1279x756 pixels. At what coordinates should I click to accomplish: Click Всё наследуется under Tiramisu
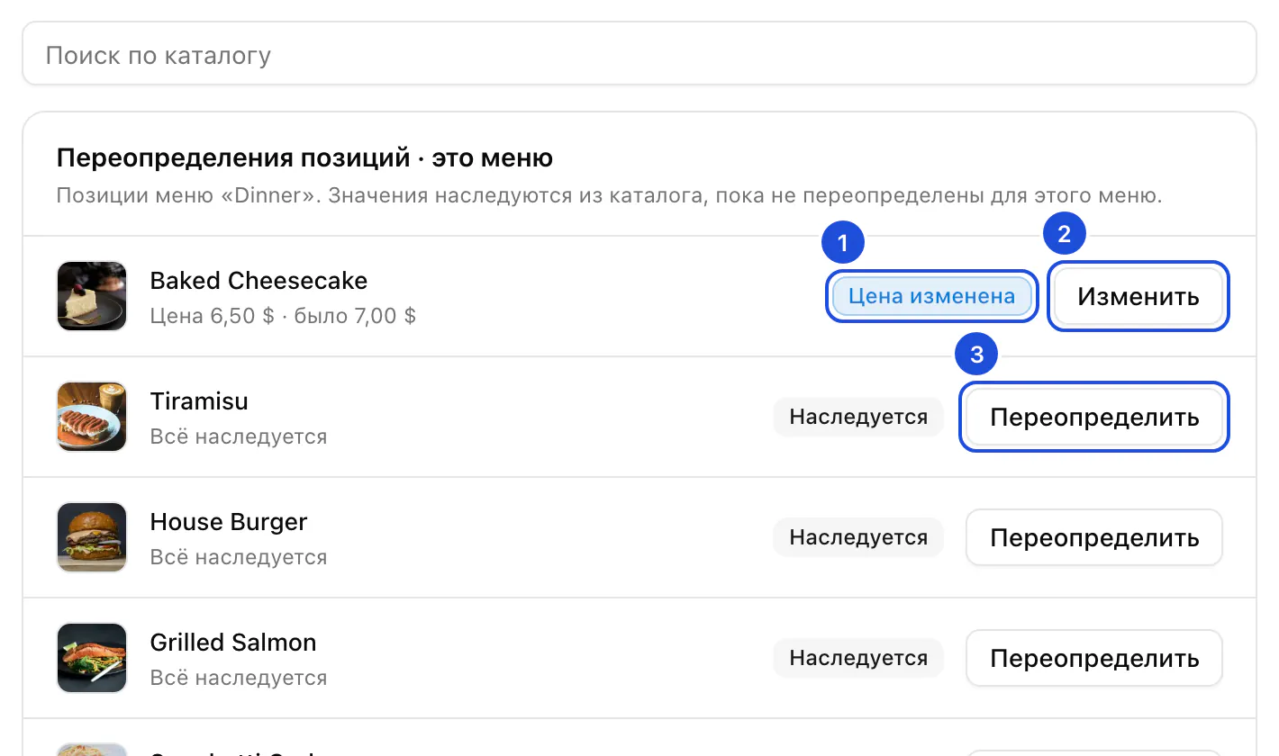pyautogui.click(x=239, y=436)
